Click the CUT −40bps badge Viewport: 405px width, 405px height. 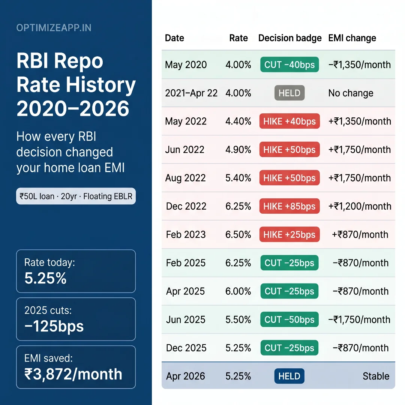point(289,64)
